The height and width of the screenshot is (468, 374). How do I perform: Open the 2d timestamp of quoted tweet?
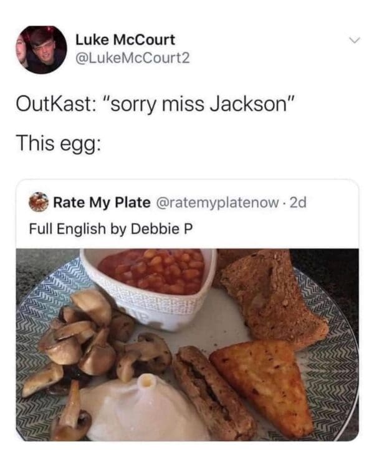[298, 202]
